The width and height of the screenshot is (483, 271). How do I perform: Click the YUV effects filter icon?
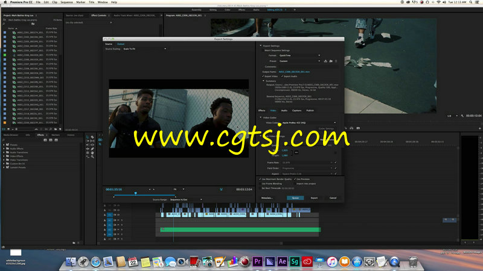[56, 140]
